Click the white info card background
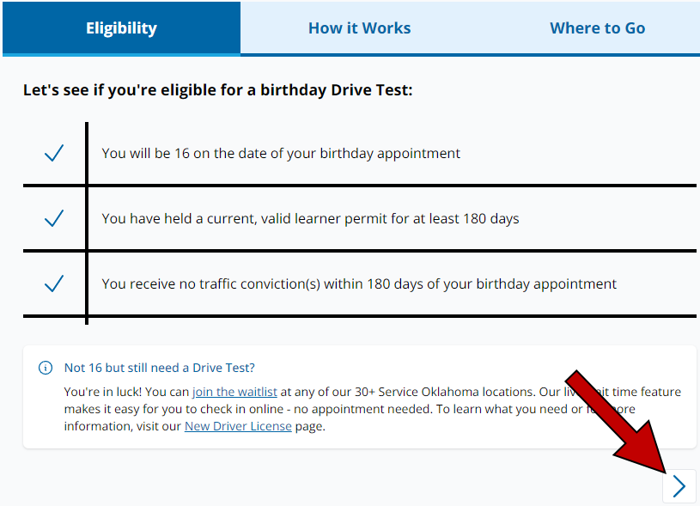The image size is (700, 506). tap(359, 397)
